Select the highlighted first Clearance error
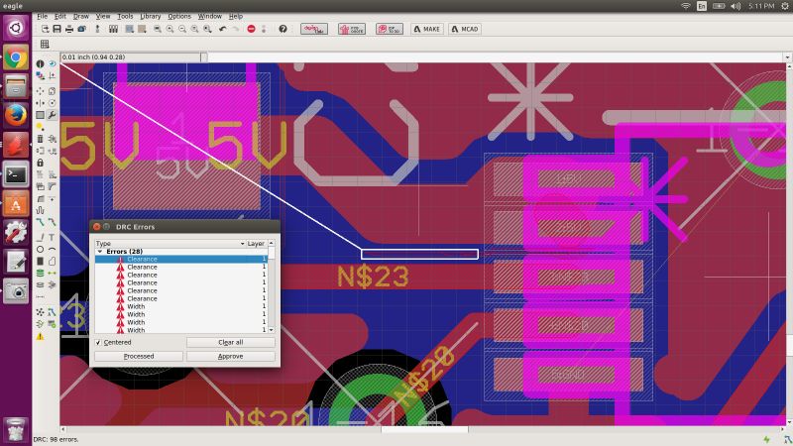This screenshot has height=446, width=793. point(181,259)
